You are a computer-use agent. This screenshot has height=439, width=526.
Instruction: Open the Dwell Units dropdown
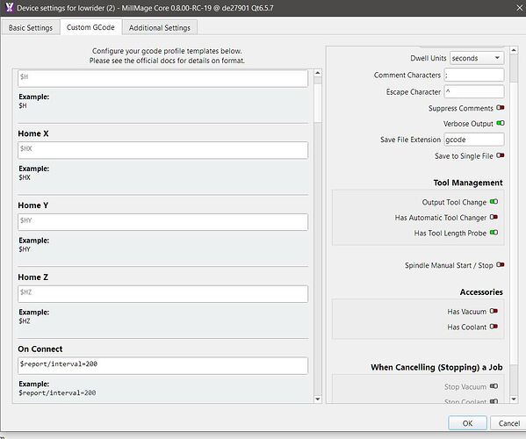pos(477,58)
